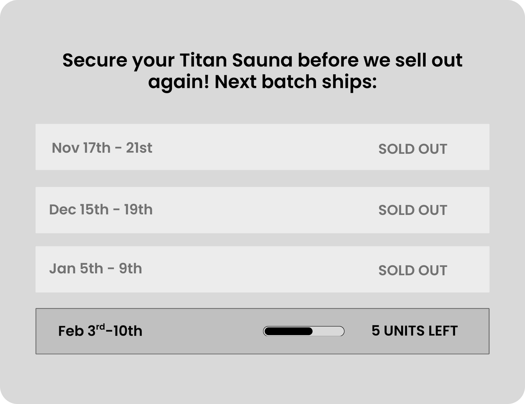The image size is (525, 404).
Task: Click the stock progress bar
Action: [303, 331]
